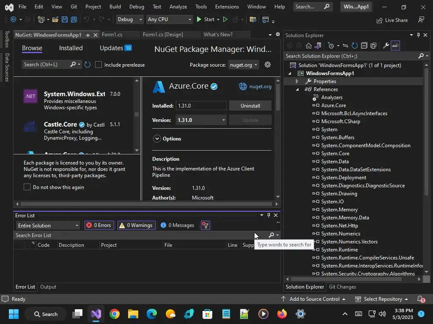Open the Version 1.31.0 dropdown
This screenshot has width=433, height=324.
[201, 120]
